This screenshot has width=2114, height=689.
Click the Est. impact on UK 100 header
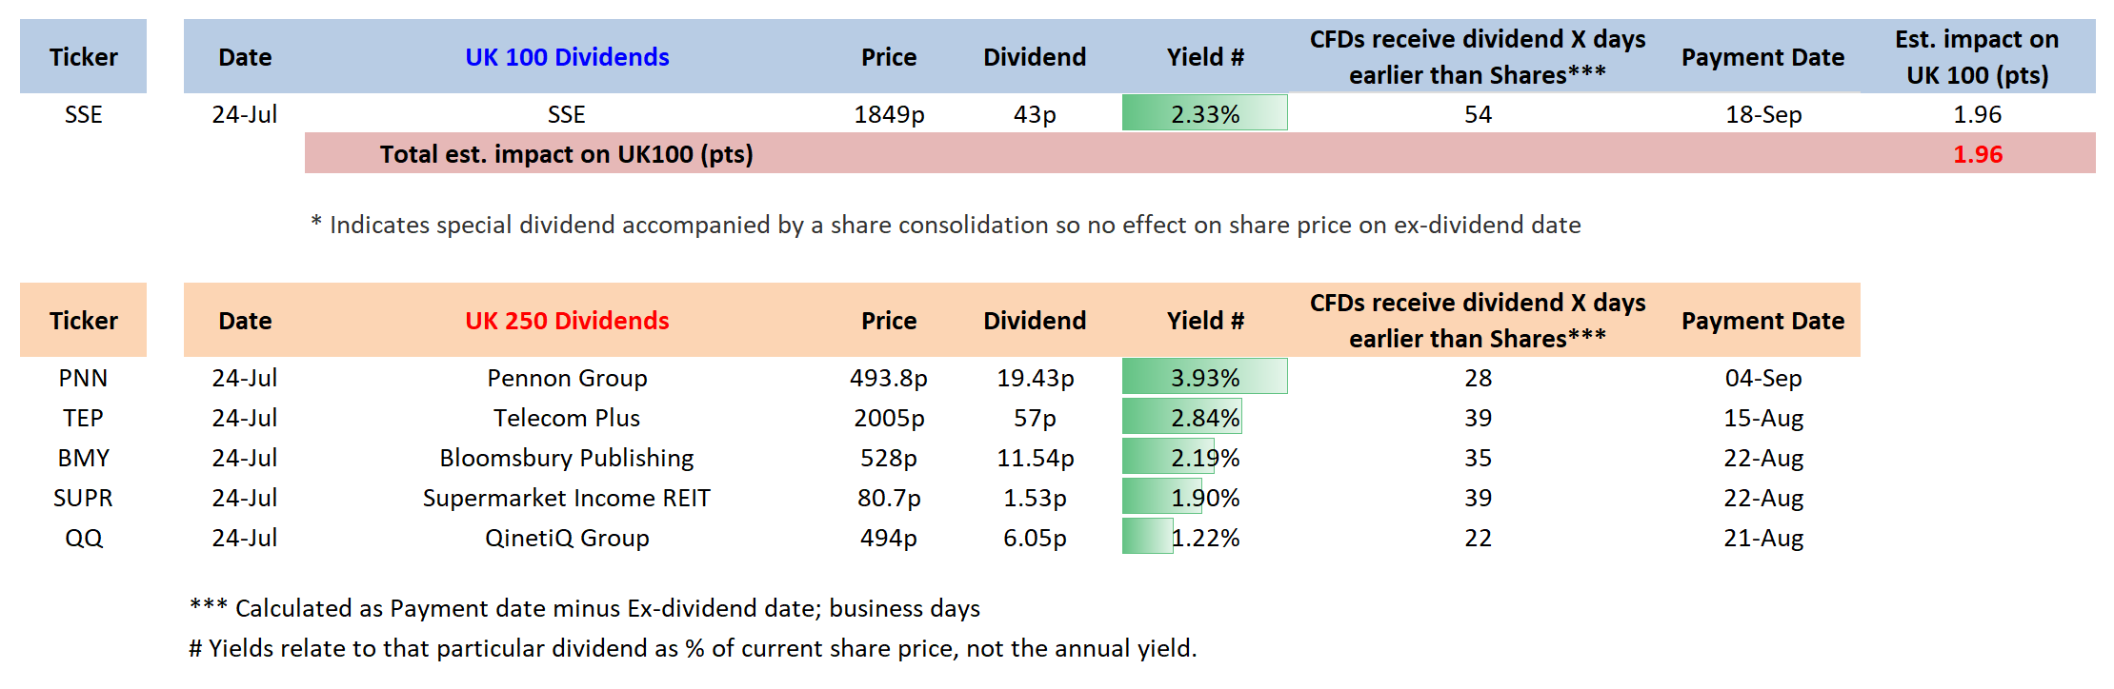pyautogui.click(x=1977, y=57)
